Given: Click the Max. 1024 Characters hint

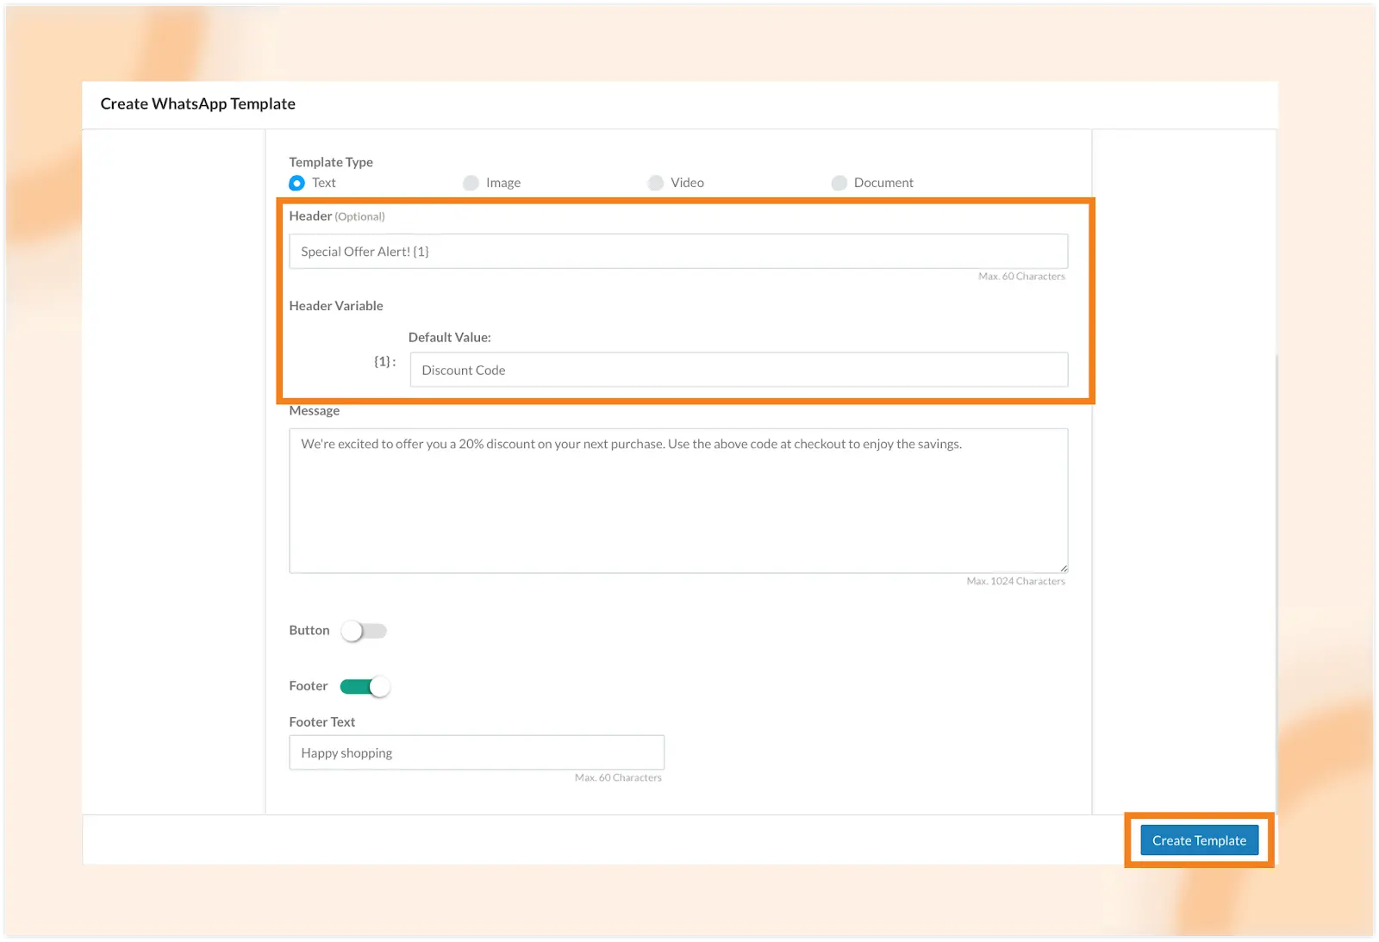Looking at the screenshot, I should (1015, 582).
